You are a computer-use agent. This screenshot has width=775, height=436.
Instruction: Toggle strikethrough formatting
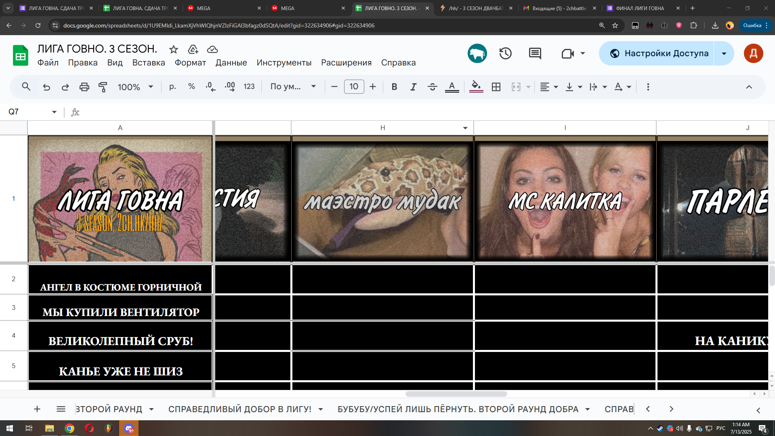(432, 86)
